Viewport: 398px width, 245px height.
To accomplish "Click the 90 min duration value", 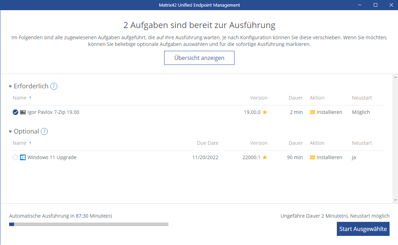I will 295,157.
